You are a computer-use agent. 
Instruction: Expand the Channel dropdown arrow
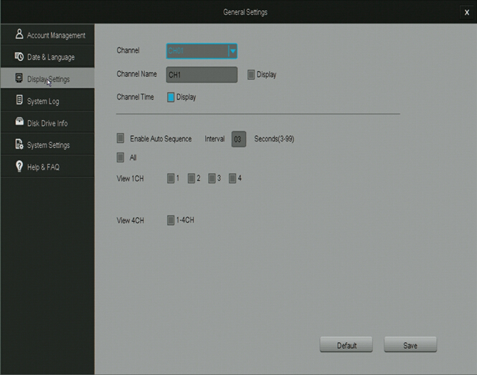(x=232, y=51)
